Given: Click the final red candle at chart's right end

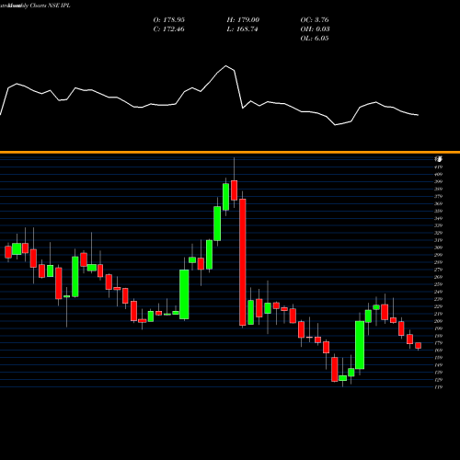Looking at the screenshot, I should click(x=418, y=346).
